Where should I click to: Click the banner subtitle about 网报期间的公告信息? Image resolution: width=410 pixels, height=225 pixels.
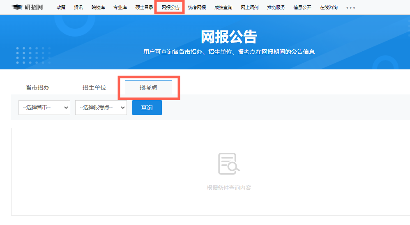(229, 52)
